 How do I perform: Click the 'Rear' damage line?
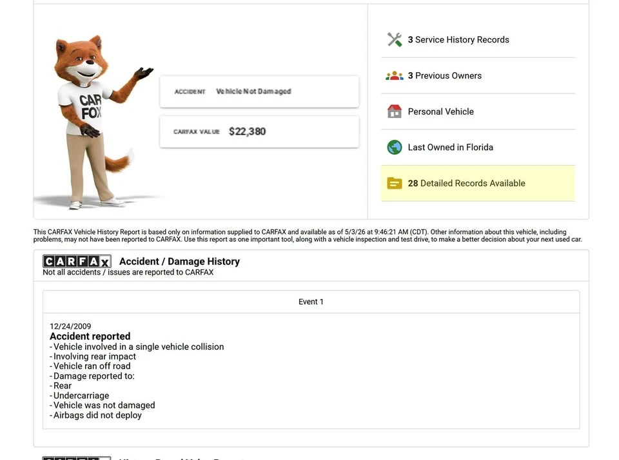pyautogui.click(x=61, y=386)
